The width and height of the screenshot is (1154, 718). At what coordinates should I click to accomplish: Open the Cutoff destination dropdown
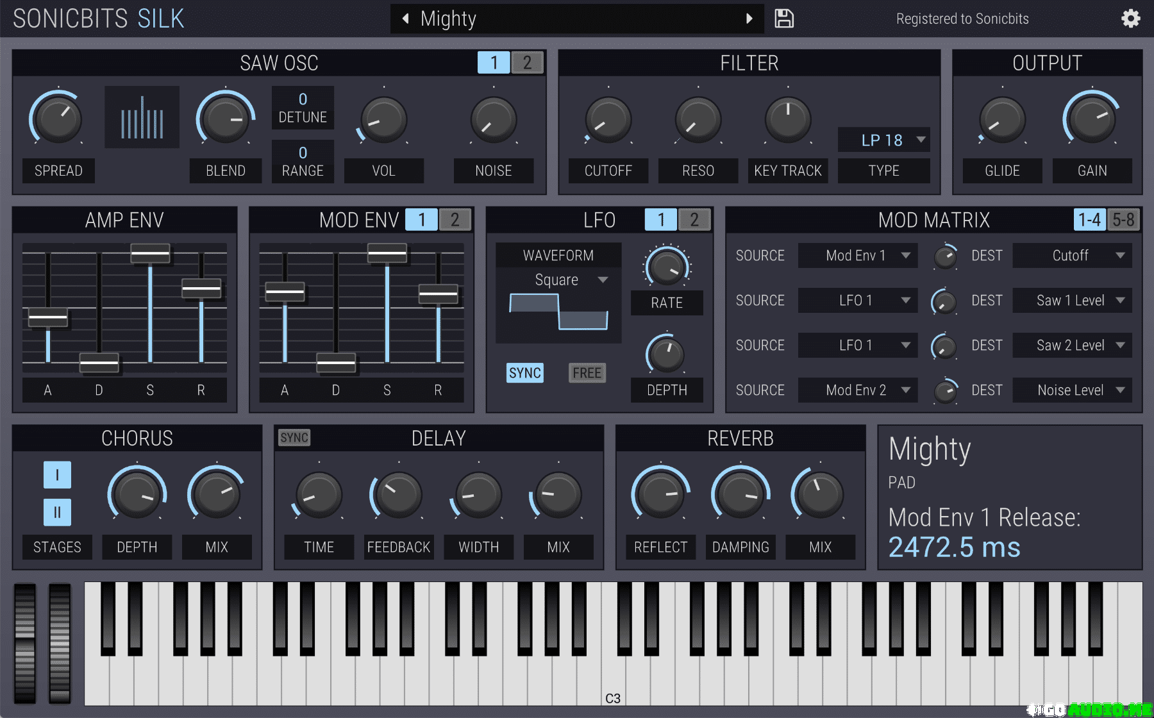(x=1072, y=255)
